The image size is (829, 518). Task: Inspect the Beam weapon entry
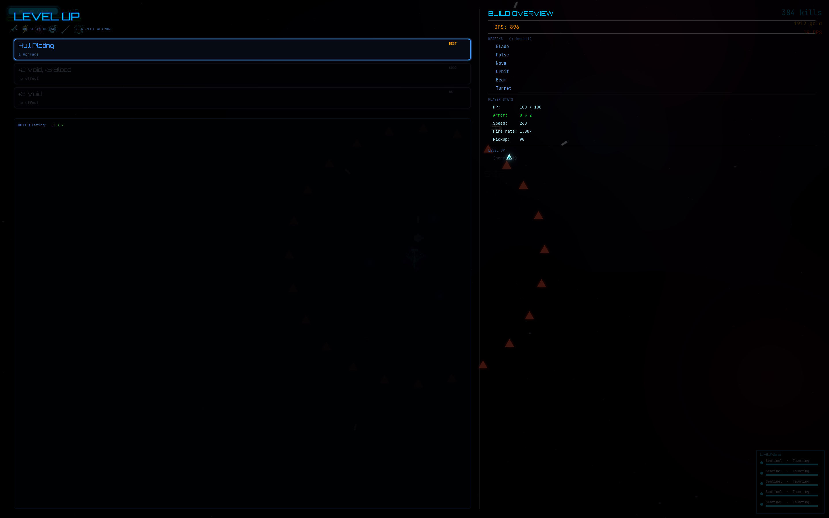coord(501,80)
